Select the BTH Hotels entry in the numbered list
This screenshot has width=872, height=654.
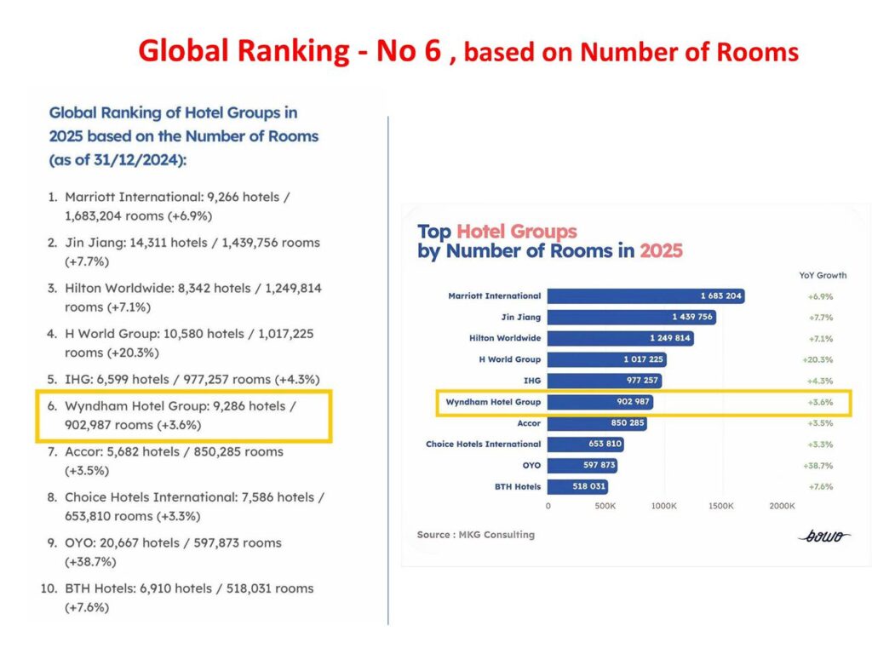[x=189, y=598]
